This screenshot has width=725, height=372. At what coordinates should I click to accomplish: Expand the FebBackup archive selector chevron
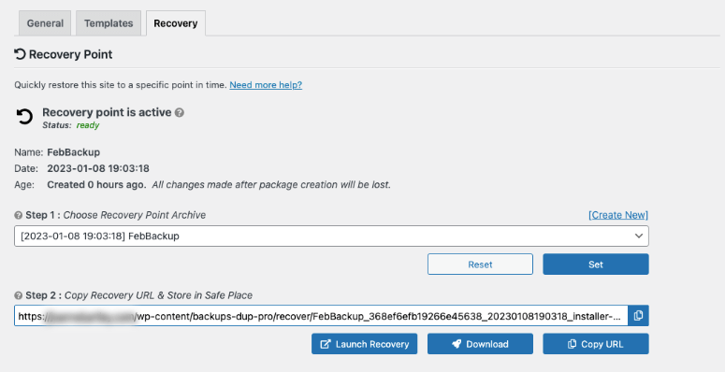pos(639,236)
